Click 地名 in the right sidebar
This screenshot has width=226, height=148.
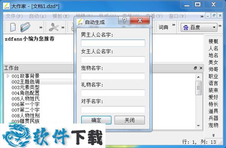coord(213,55)
